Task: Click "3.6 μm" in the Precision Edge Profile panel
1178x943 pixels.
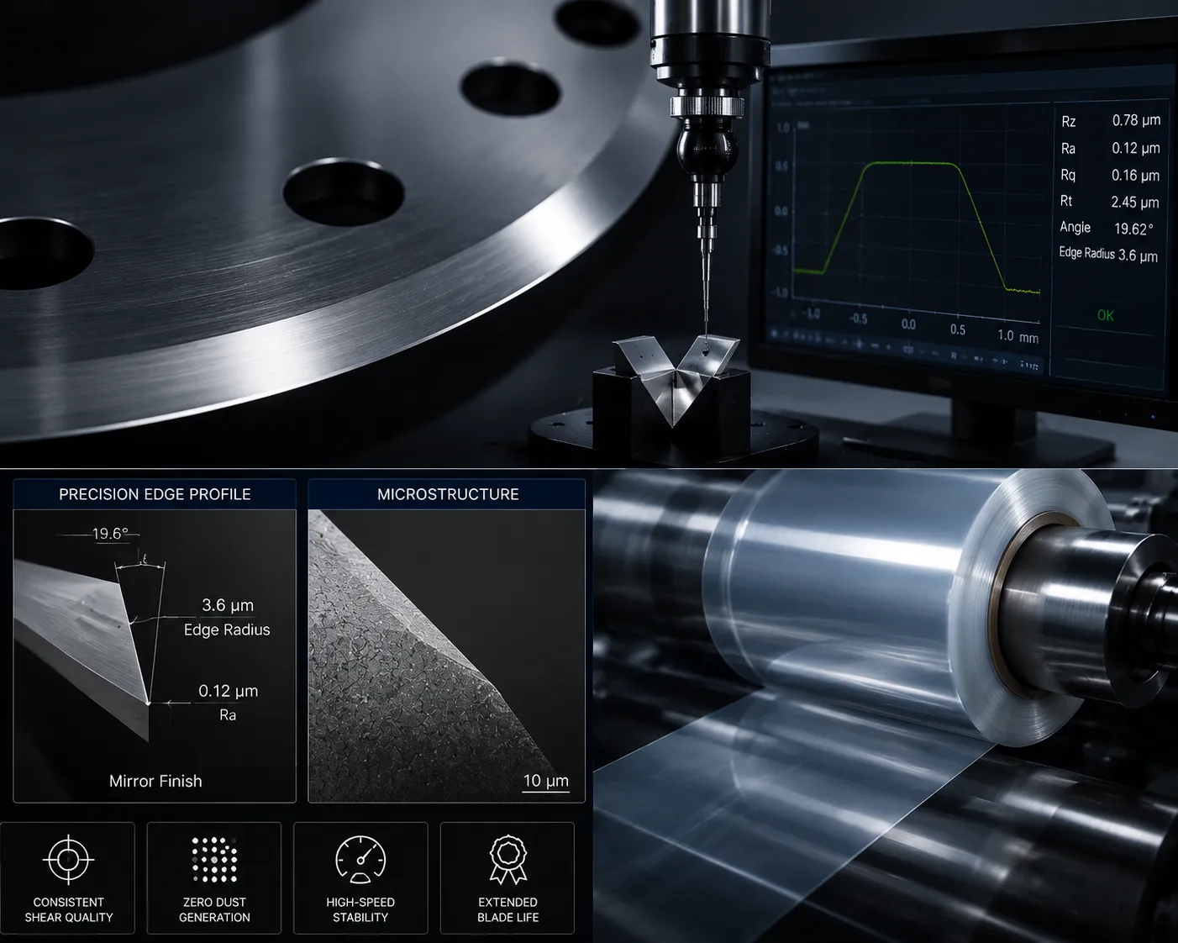Action: tap(228, 605)
